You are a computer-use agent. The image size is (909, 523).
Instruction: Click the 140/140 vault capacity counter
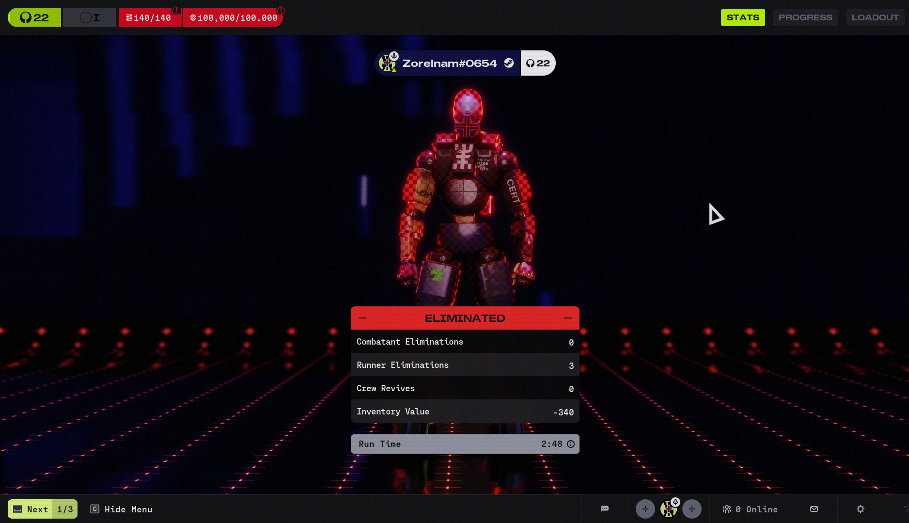tap(150, 17)
